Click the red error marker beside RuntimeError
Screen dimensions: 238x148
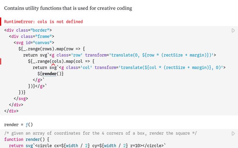coord(1,22)
